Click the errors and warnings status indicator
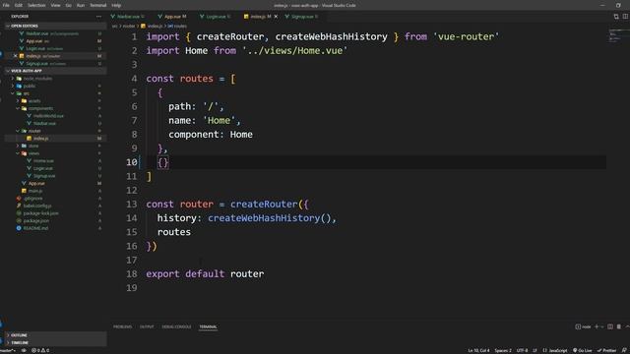Image resolution: width=630 pixels, height=354 pixels. tap(40, 350)
